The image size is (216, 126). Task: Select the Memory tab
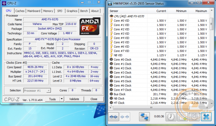click(x=48, y=11)
